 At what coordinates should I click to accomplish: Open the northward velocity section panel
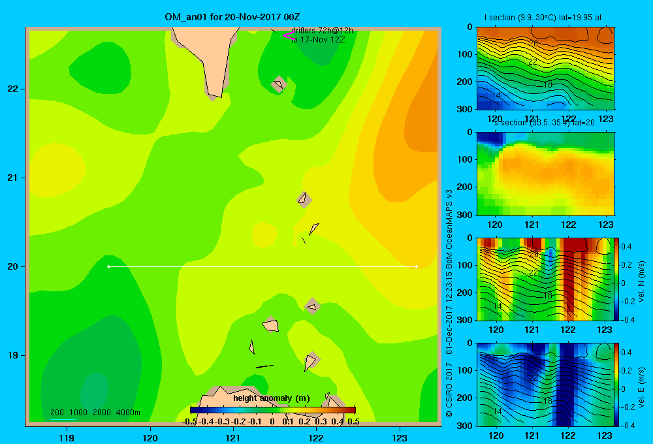coord(545,279)
